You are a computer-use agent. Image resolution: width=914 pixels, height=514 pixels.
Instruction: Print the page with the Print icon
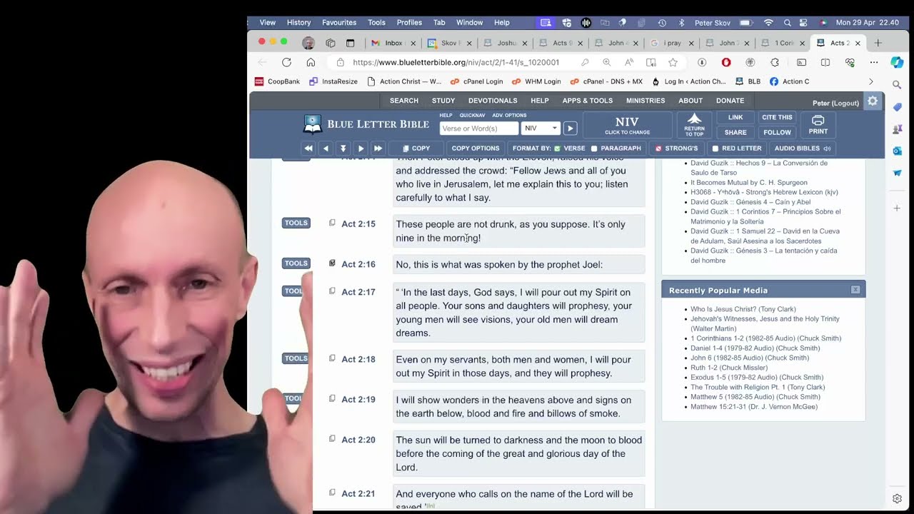point(818,125)
